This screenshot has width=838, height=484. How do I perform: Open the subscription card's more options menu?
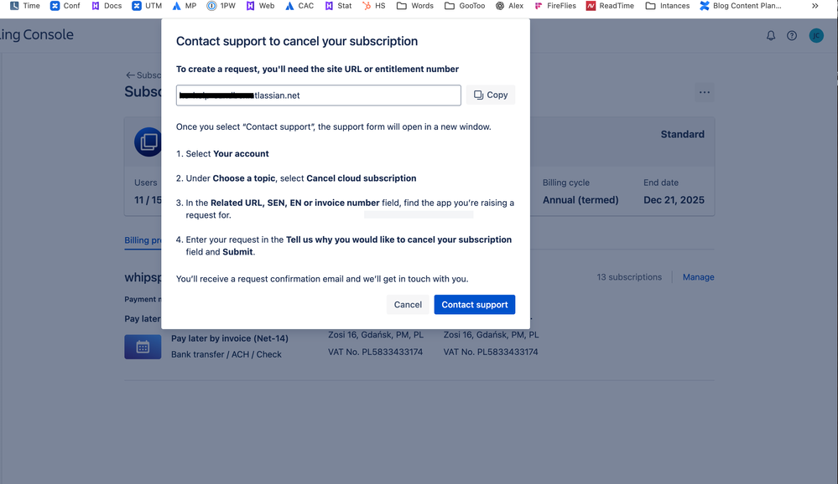click(x=705, y=93)
